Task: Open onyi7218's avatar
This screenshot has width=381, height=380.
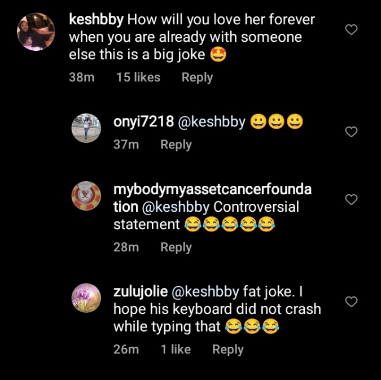Action: pyautogui.click(x=86, y=129)
